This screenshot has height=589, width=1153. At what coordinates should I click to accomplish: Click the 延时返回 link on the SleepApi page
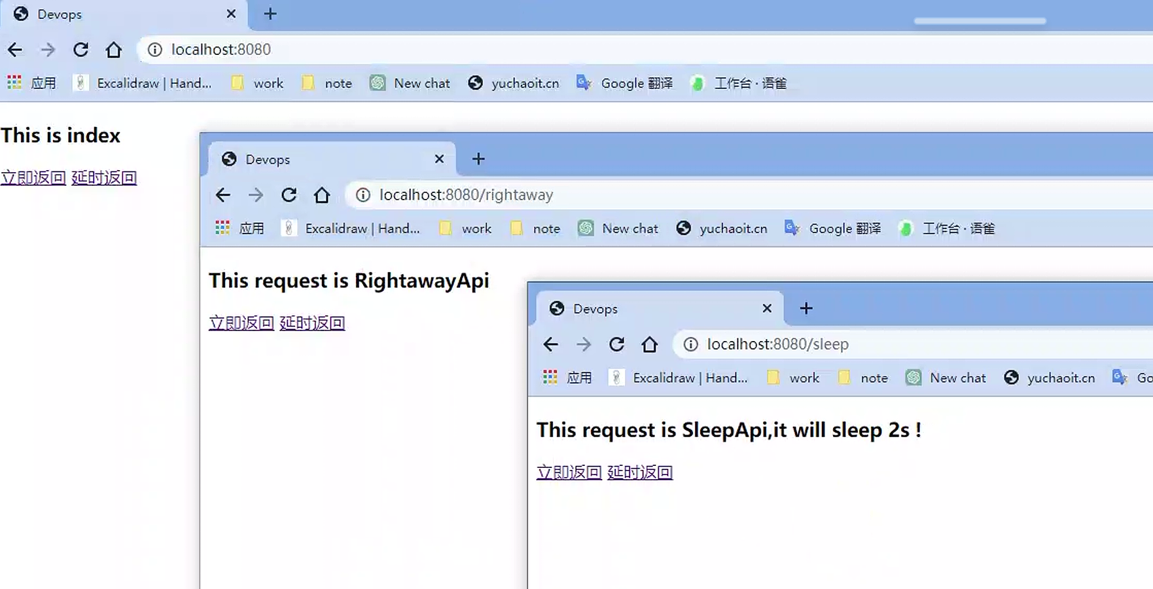(x=639, y=472)
